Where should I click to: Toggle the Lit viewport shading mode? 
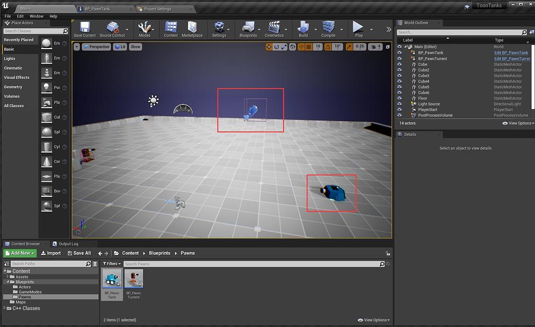click(x=119, y=46)
